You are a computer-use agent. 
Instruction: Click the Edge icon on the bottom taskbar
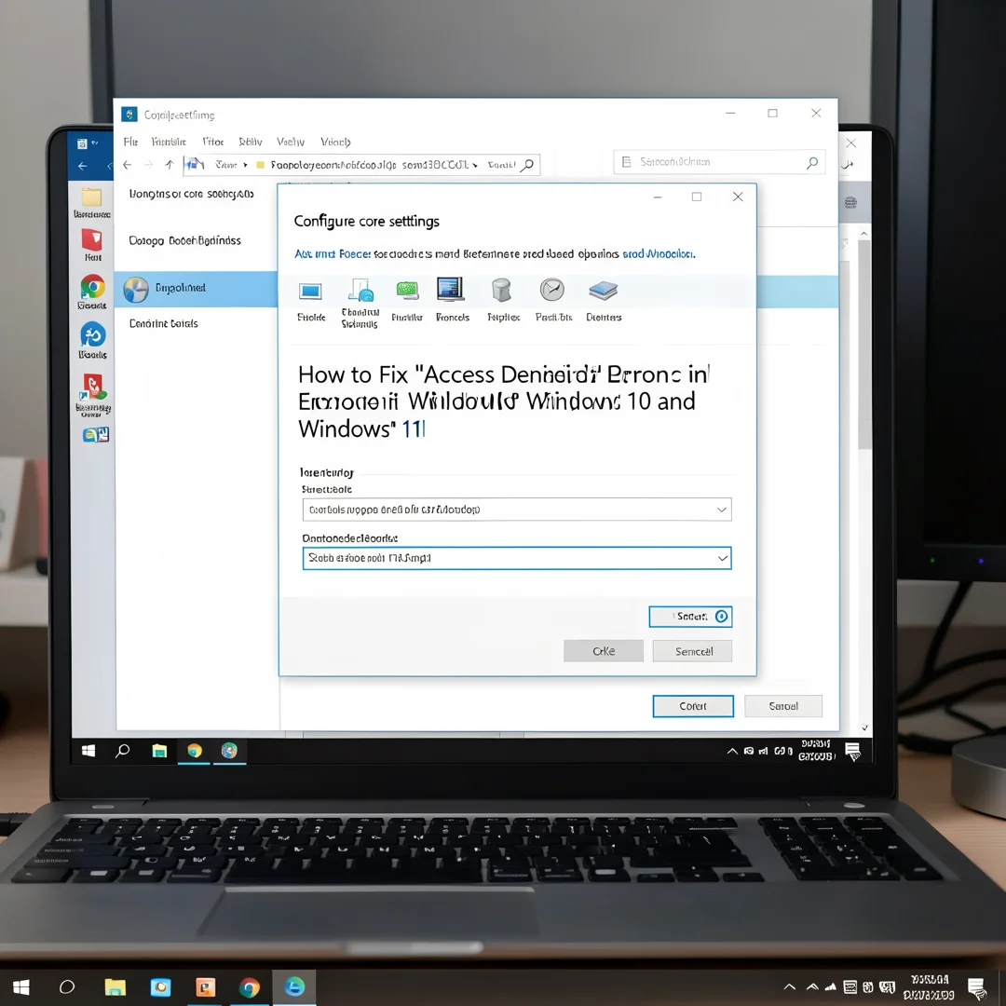pyautogui.click(x=294, y=986)
